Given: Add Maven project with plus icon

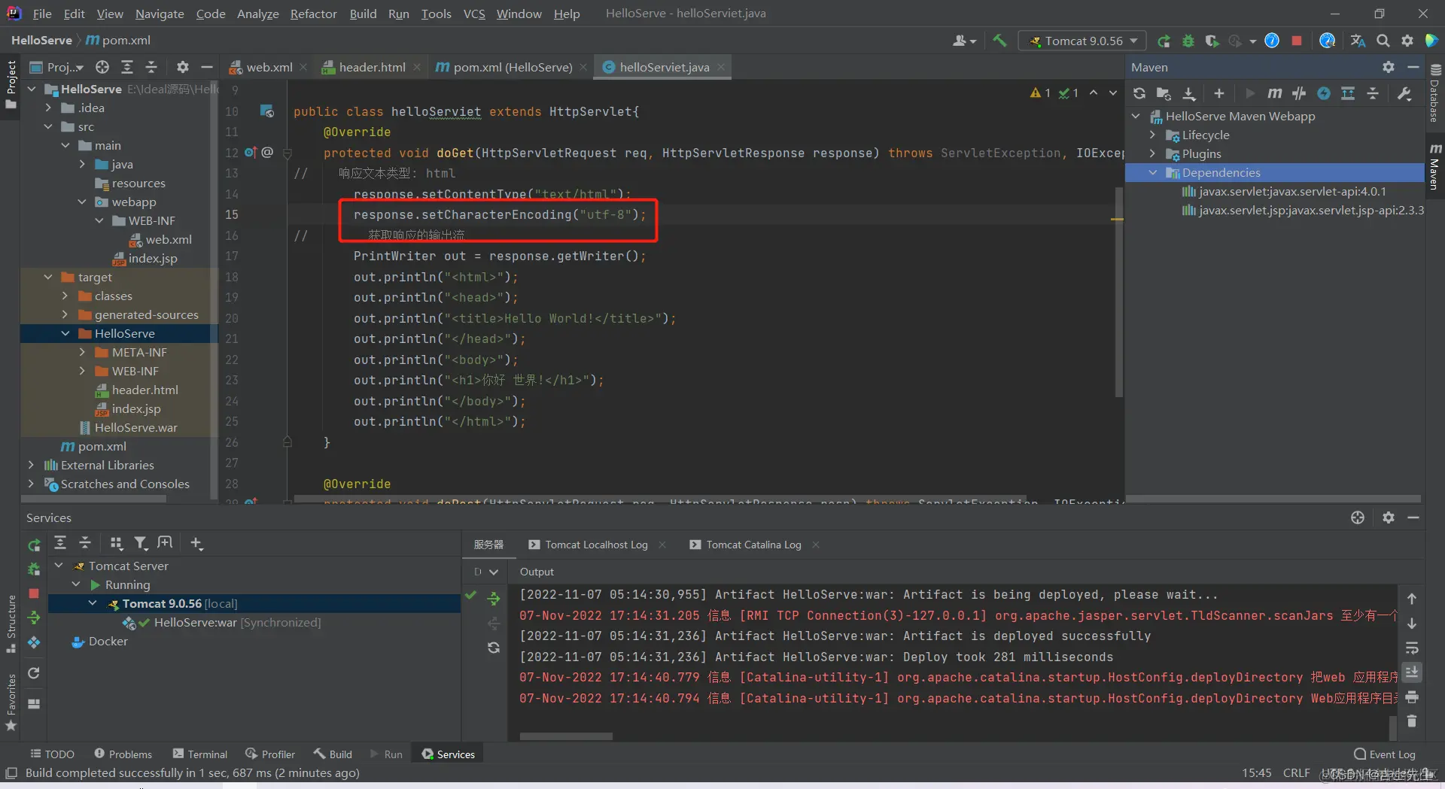Looking at the screenshot, I should (1219, 93).
